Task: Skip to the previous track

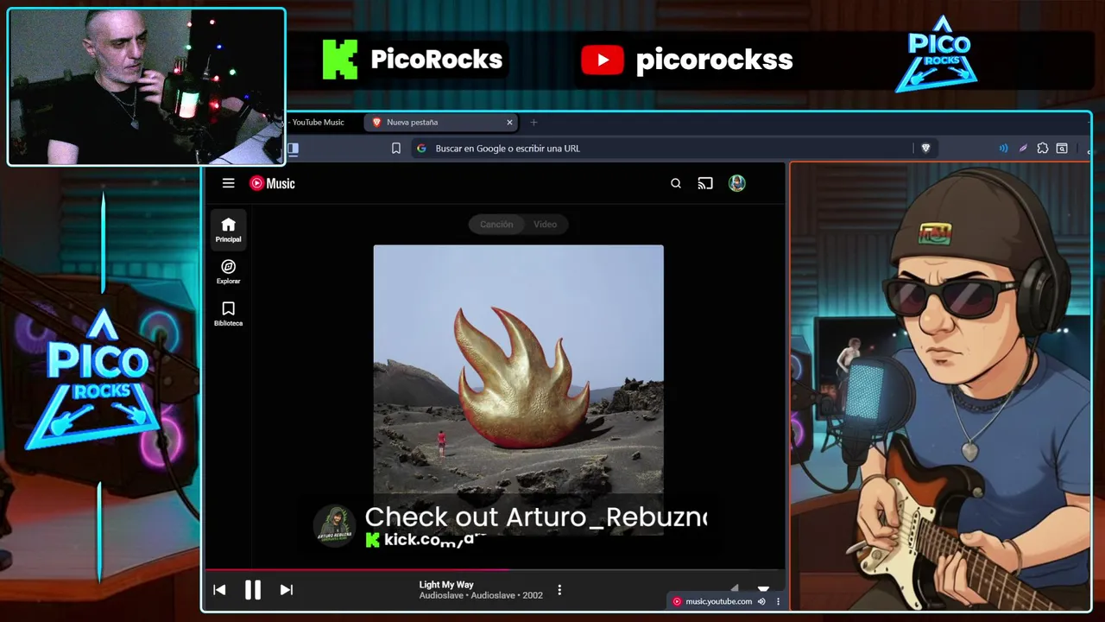Action: (x=219, y=590)
